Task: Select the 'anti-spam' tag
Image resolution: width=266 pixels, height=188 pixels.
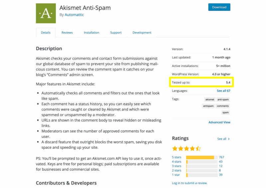Action: [223, 99]
